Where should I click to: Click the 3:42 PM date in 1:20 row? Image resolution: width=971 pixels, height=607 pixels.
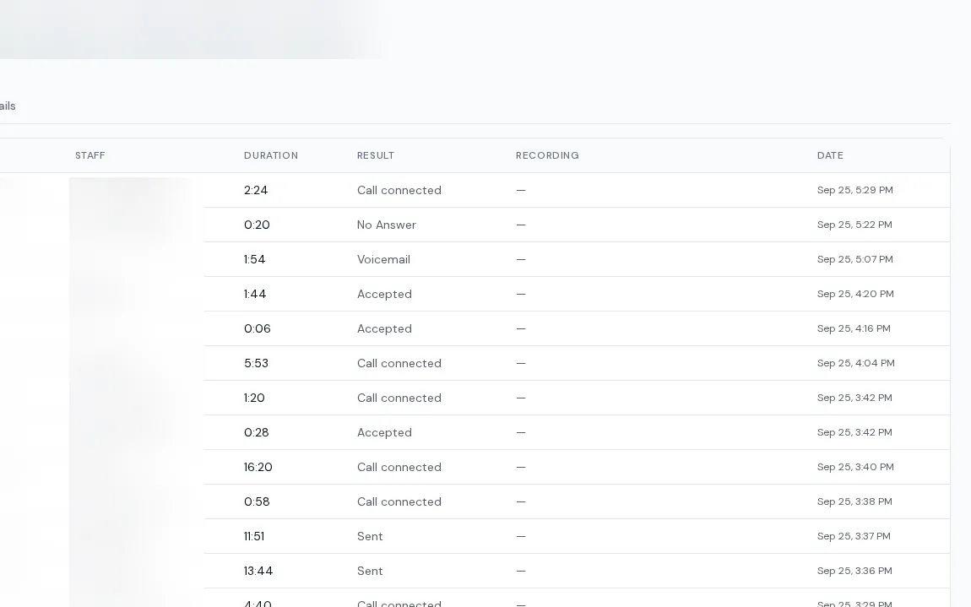tap(854, 398)
